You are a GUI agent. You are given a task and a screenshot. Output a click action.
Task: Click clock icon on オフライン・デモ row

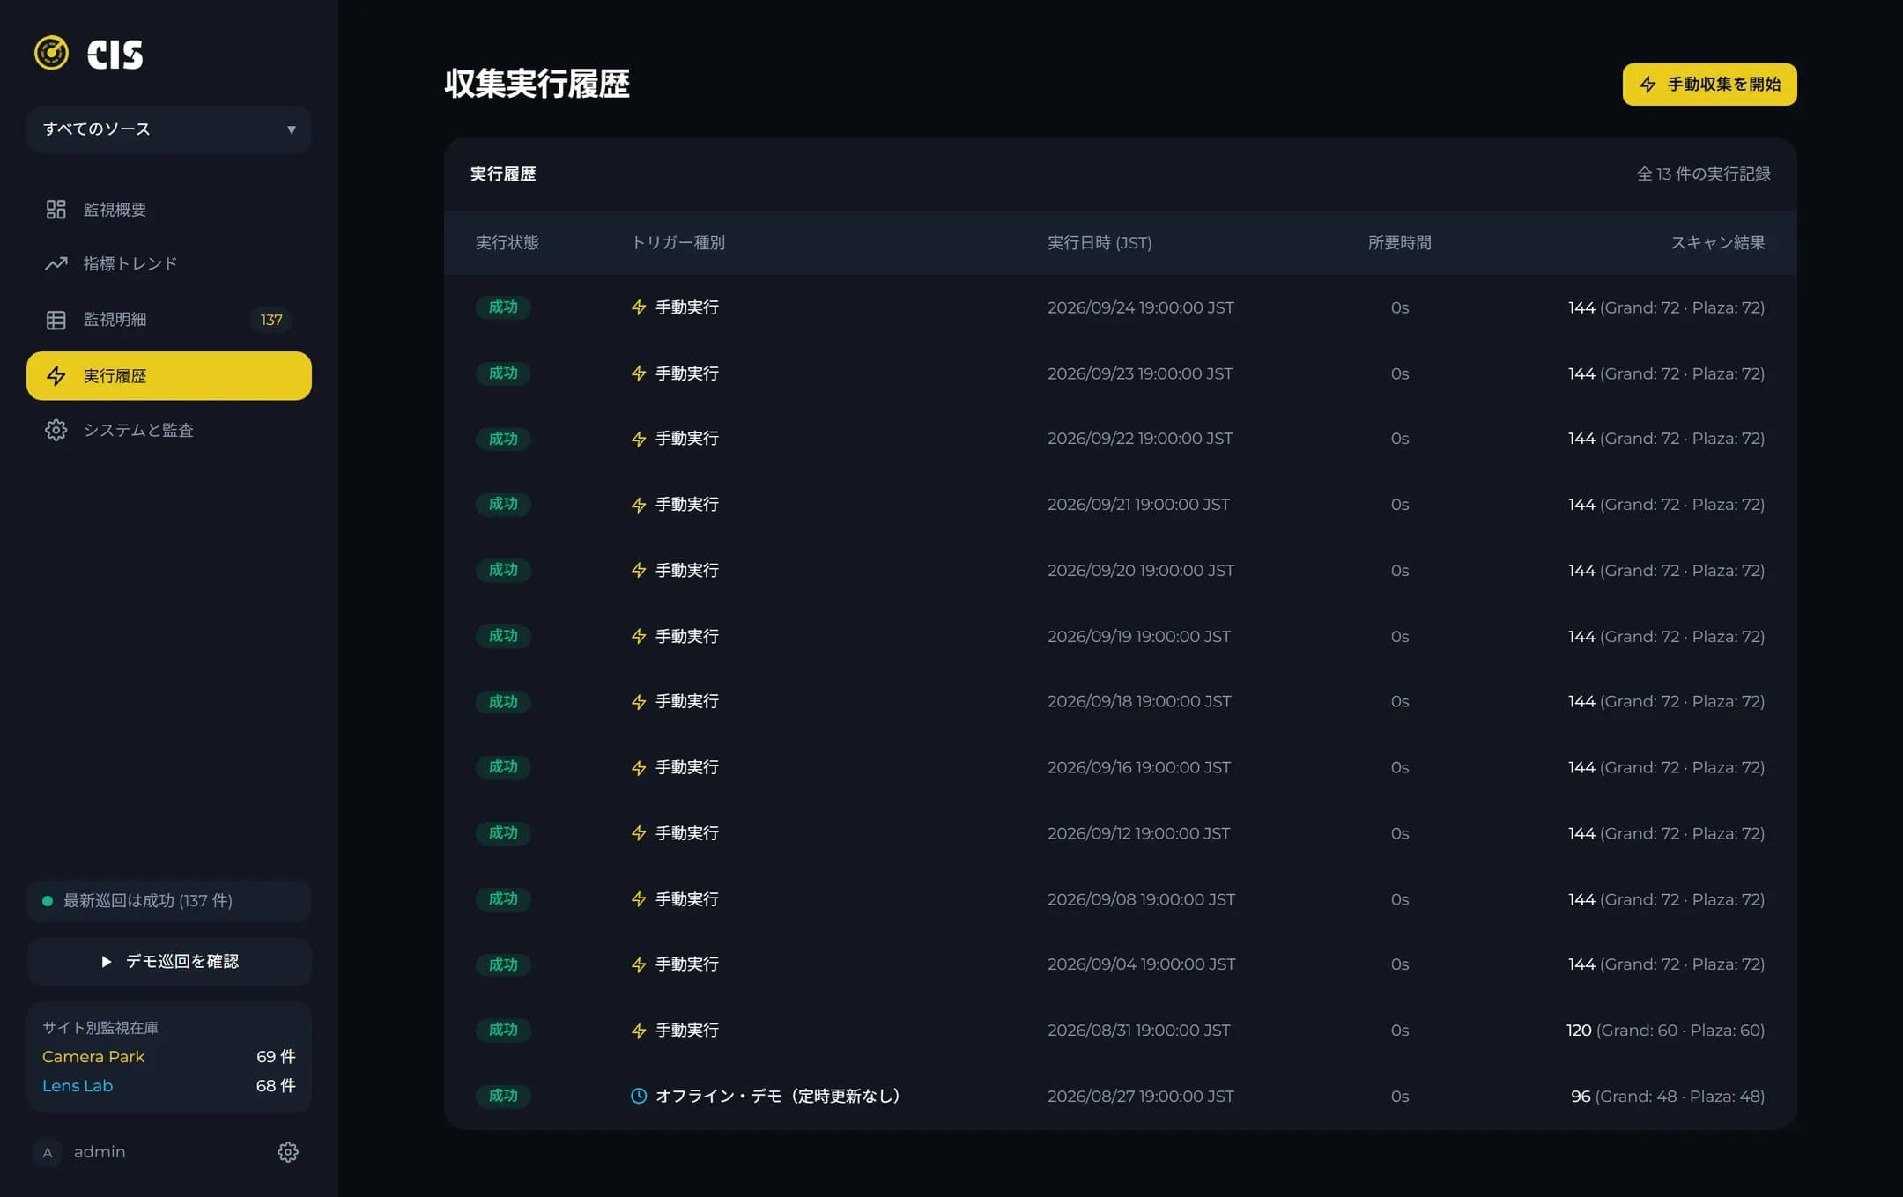[639, 1096]
